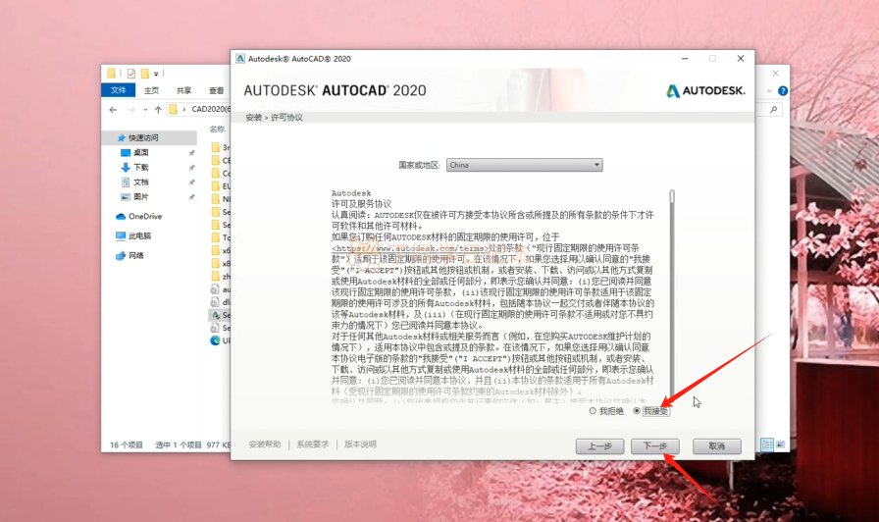The height and width of the screenshot is (522, 879).
Task: Select 下载 in Explorer navigation pane
Action: [140, 167]
